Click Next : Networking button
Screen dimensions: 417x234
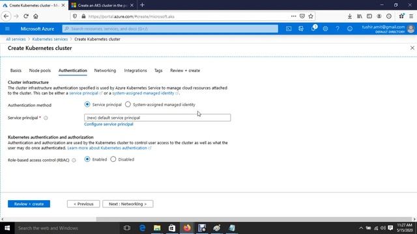point(128,203)
